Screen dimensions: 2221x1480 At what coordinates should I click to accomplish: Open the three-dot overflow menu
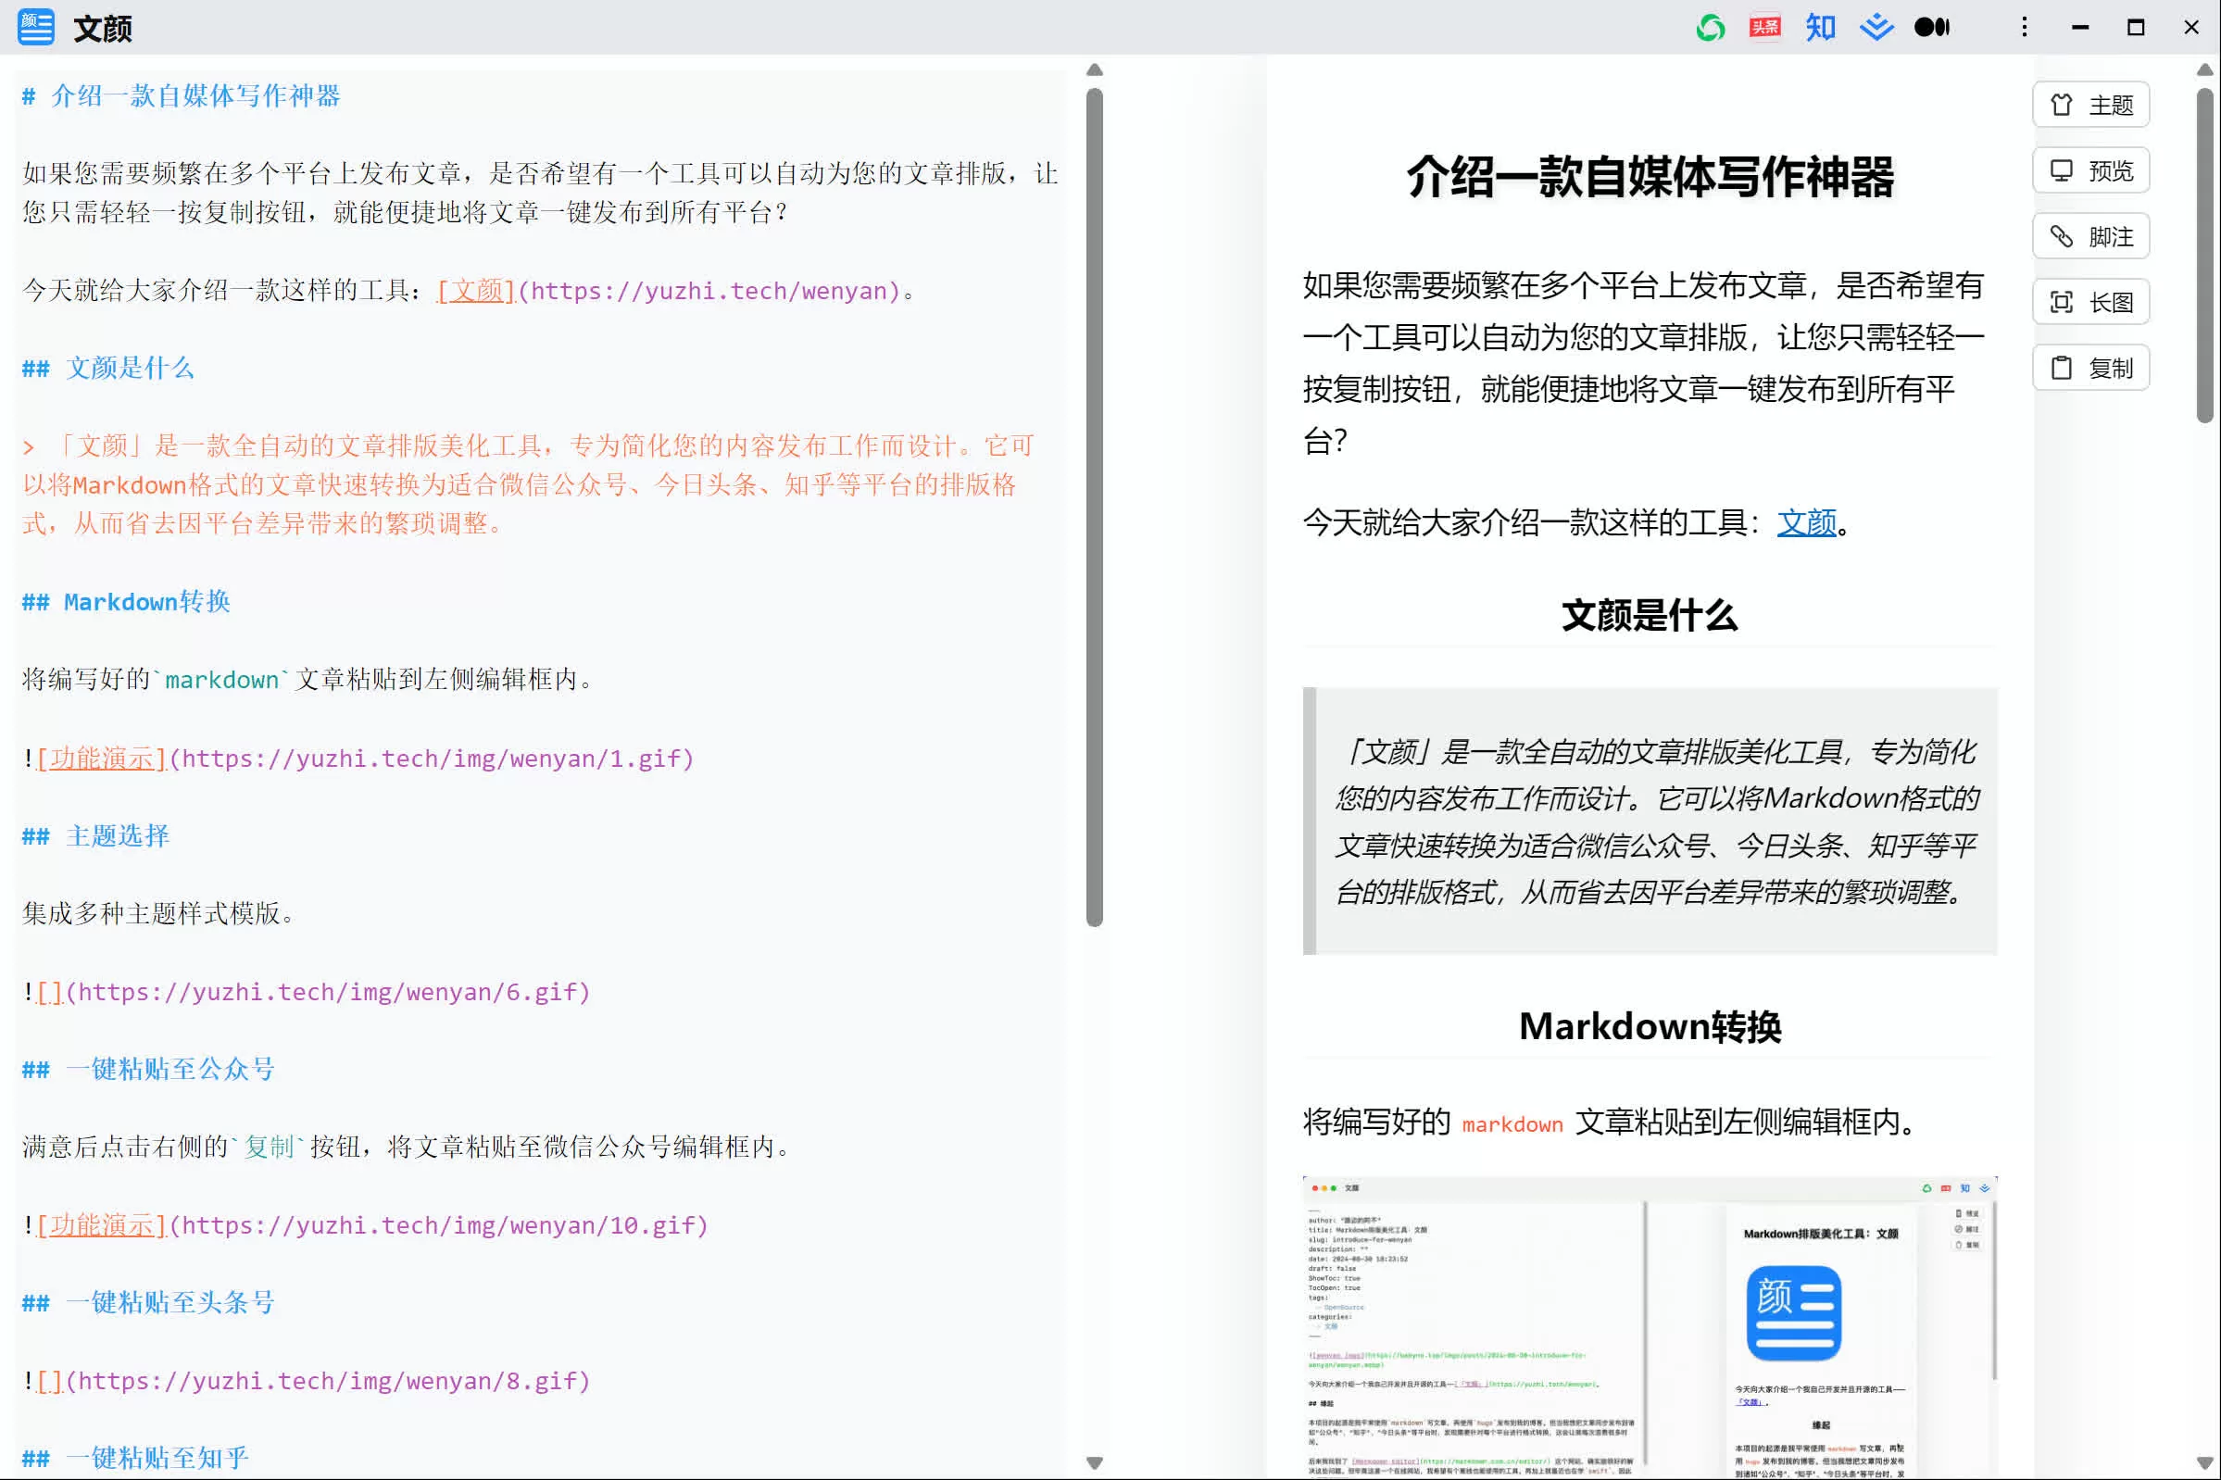(x=2024, y=28)
